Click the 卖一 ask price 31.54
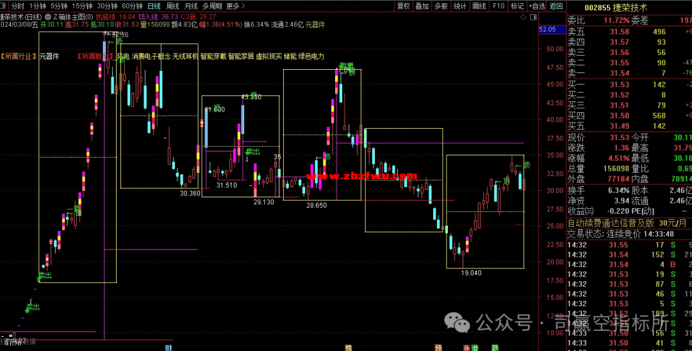The image size is (692, 351). pyautogui.click(x=619, y=74)
